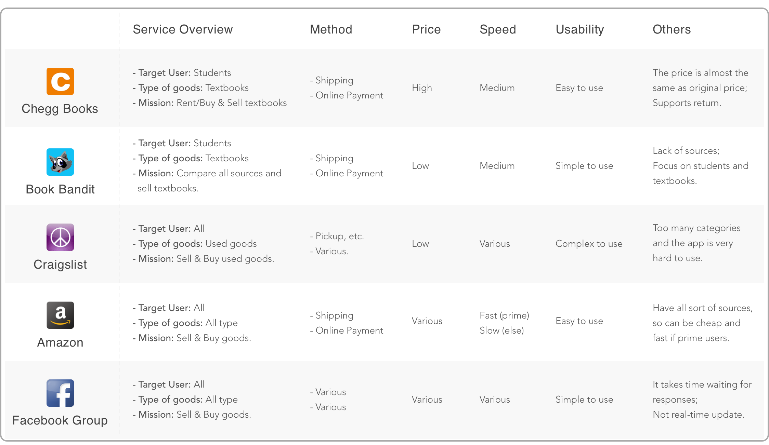Click the Chegg Books label
This screenshot has height=445, width=769.
[x=60, y=109]
